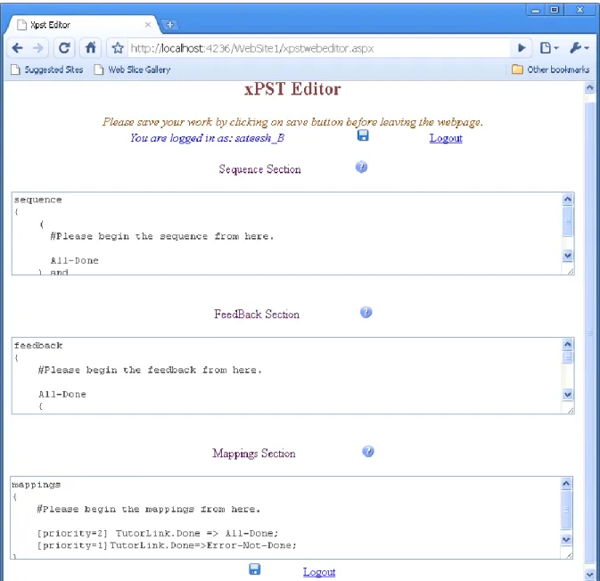Click the FeedBack Section heading
Image resolution: width=600 pixels, height=581 pixels.
point(257,315)
